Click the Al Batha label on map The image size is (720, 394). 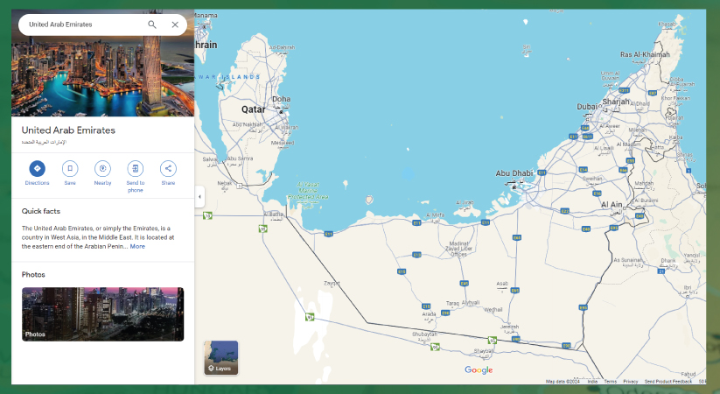[x=274, y=214]
